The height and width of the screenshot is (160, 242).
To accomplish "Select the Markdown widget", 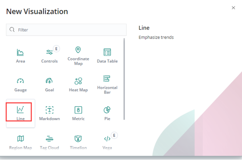I will (x=49, y=113).
